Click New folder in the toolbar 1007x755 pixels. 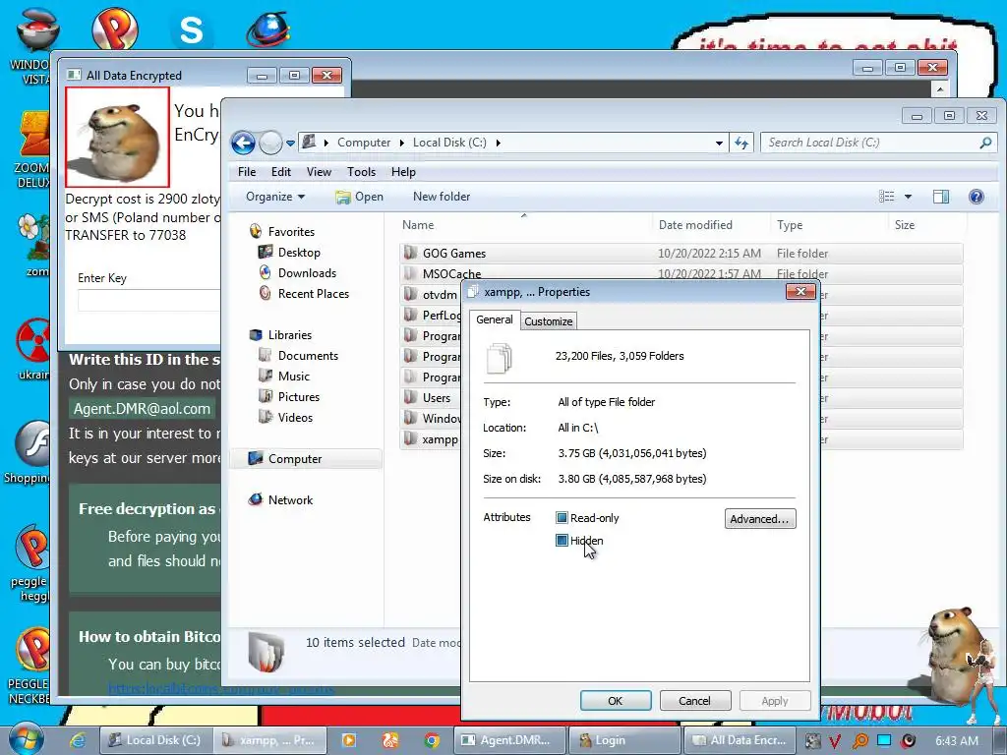tap(442, 197)
